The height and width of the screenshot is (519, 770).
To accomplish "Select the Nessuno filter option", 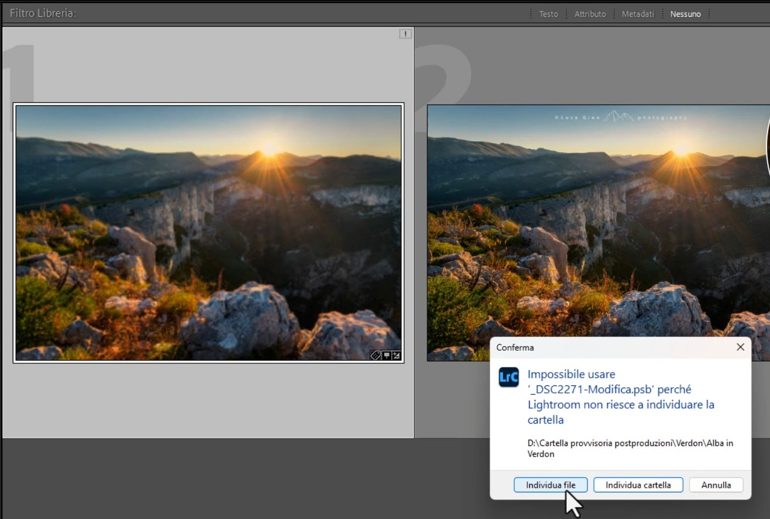I will tap(685, 13).
